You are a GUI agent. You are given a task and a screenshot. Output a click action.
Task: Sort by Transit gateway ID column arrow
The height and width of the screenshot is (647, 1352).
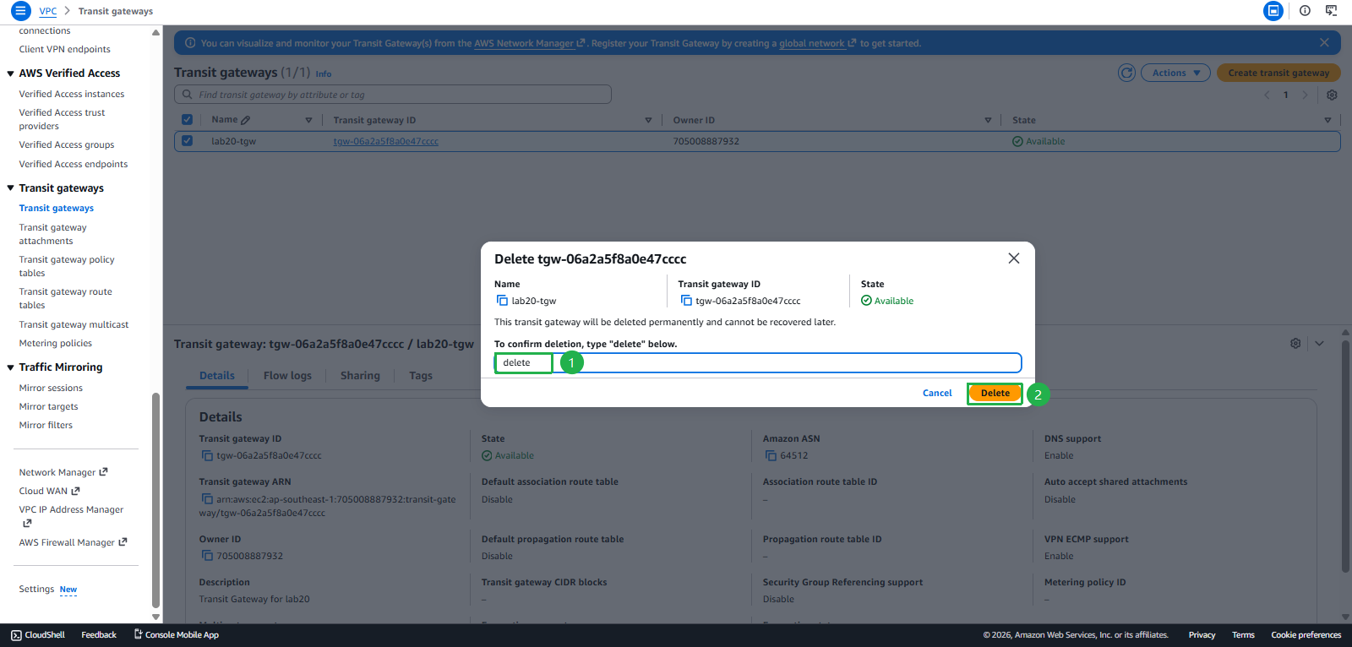tap(648, 120)
